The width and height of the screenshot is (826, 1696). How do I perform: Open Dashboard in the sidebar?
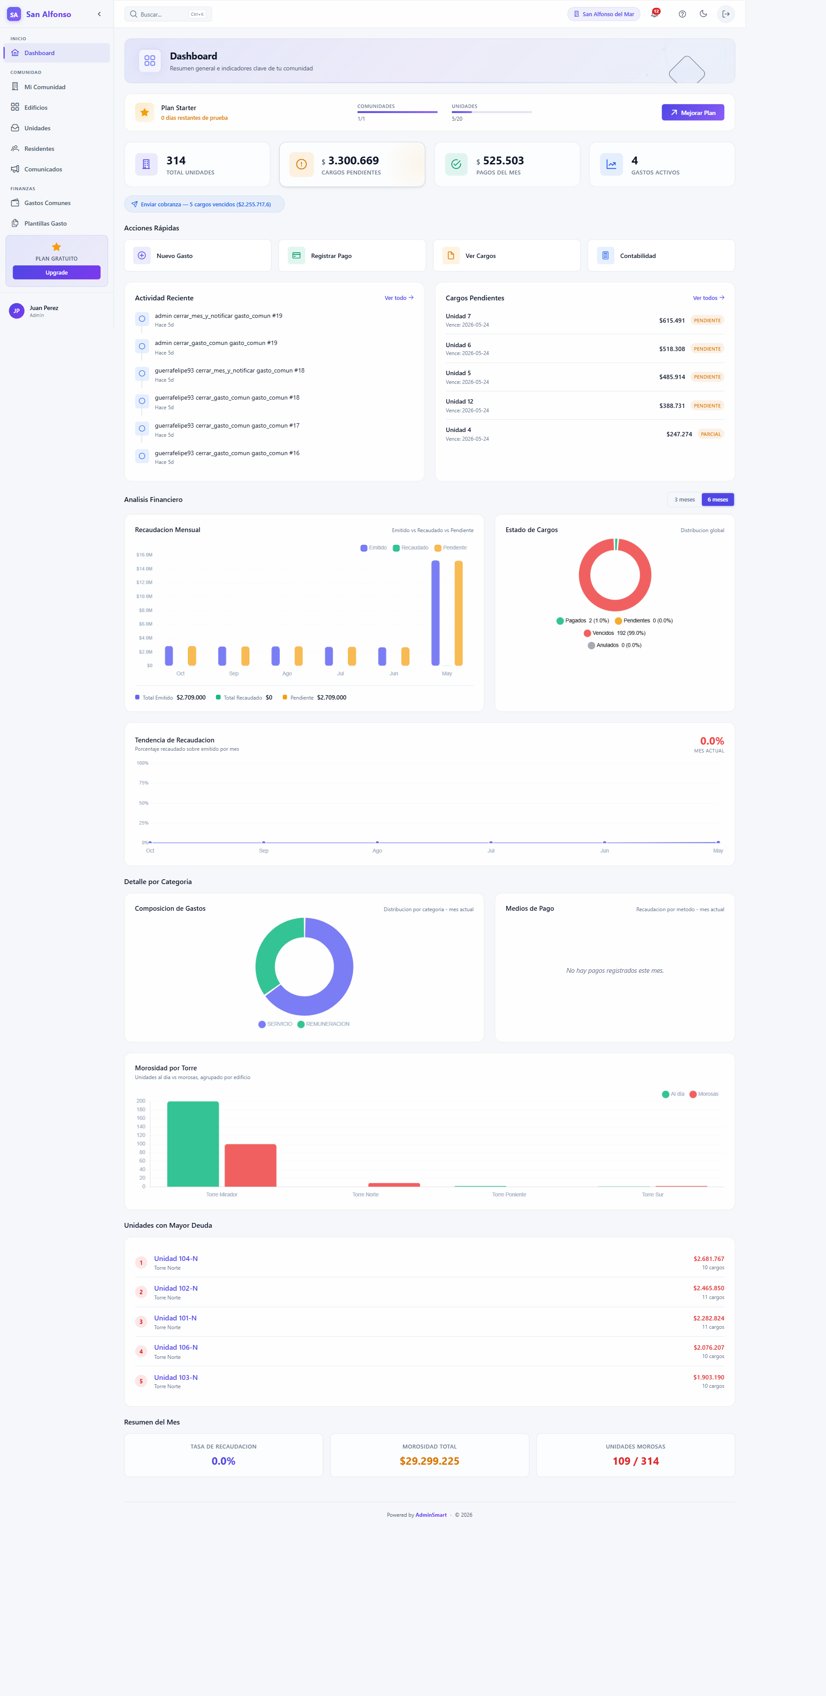(57, 52)
